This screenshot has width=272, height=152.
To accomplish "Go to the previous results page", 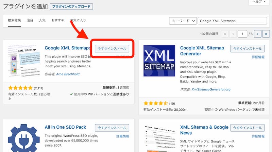I will tap(233, 34).
